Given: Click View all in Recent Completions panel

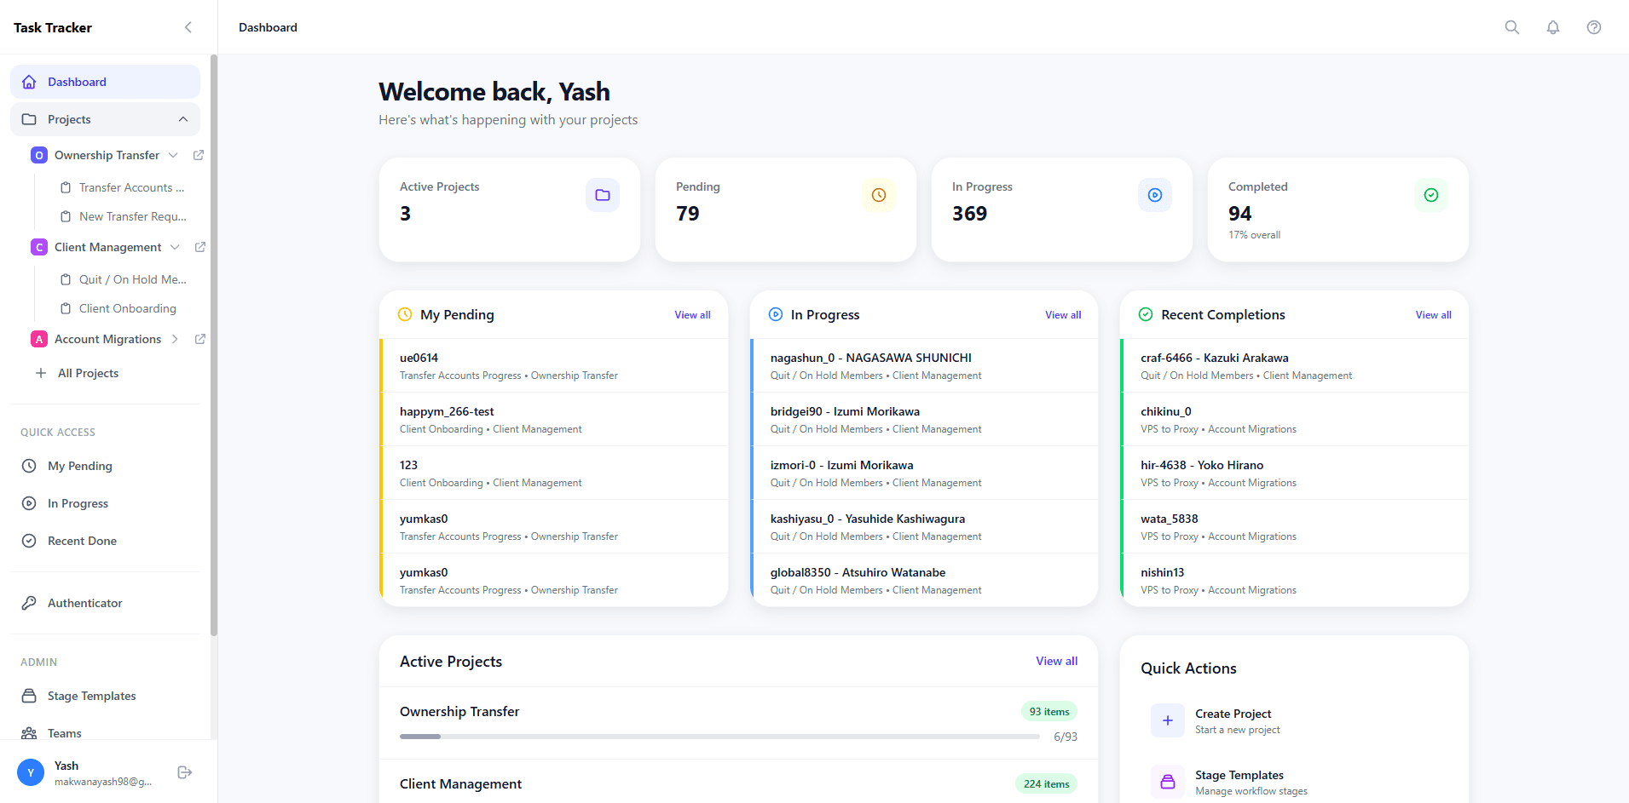Looking at the screenshot, I should click(1432, 314).
